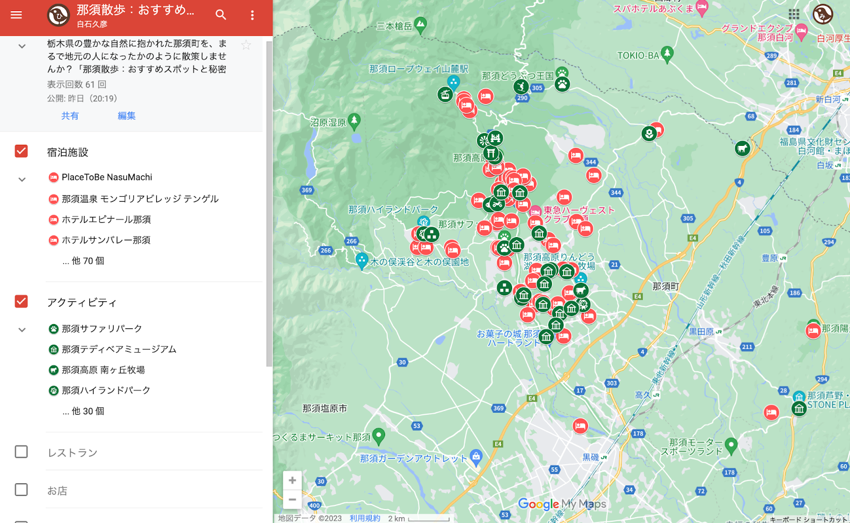Select ホテルエピナール那須 in the list
The height and width of the screenshot is (523, 850).
106,220
